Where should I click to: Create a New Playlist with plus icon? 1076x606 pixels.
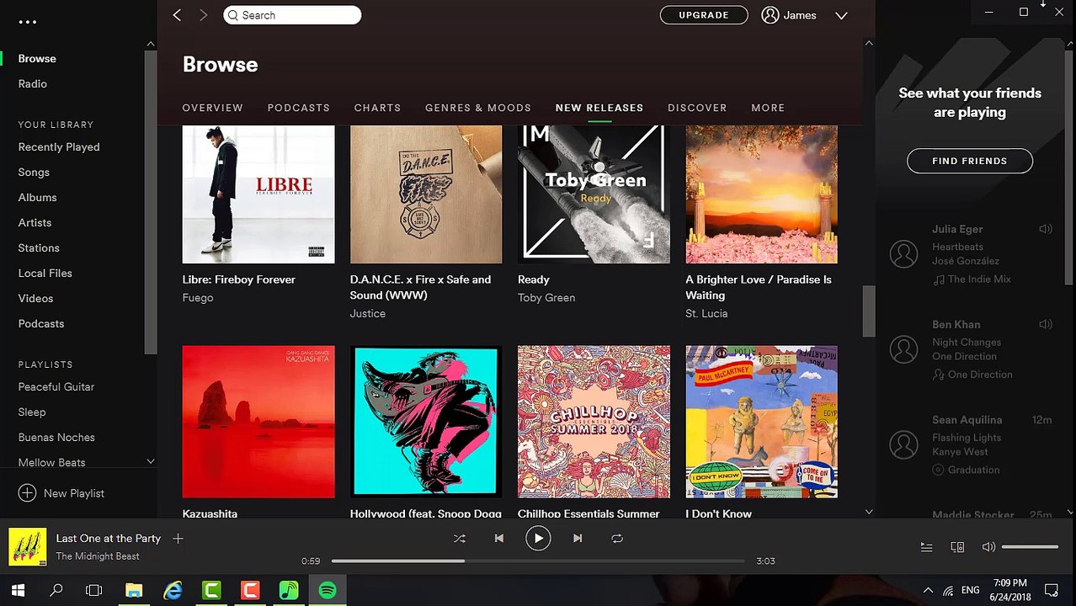(x=27, y=493)
